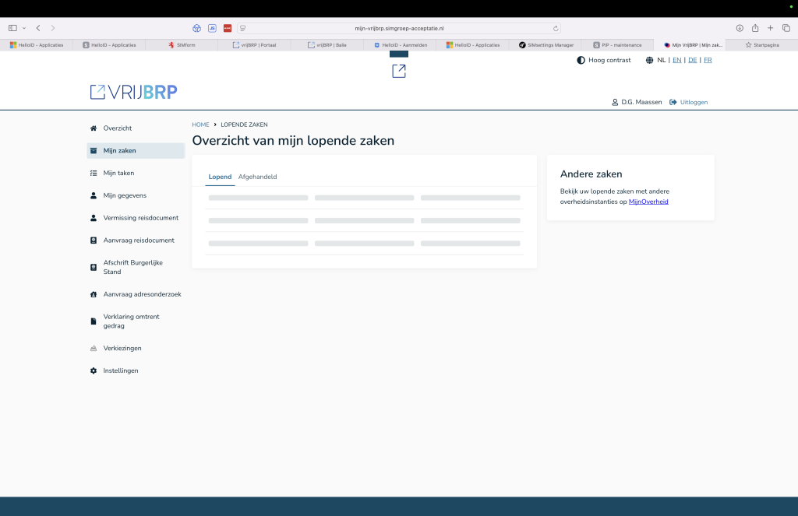Toggle Hoog contrast mode
The image size is (798, 516).
(x=604, y=60)
